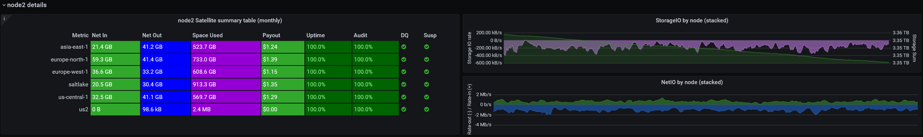This screenshot has width=923, height=137.
Task: Click the Susp check icon for saltlake
Action: coord(426,85)
